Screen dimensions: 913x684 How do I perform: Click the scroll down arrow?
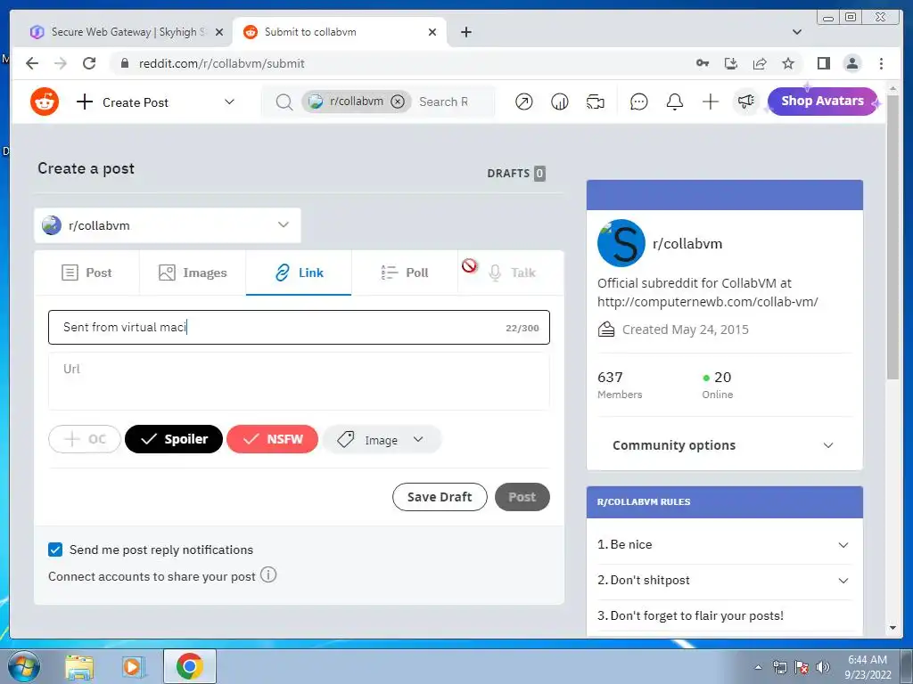pos(892,628)
